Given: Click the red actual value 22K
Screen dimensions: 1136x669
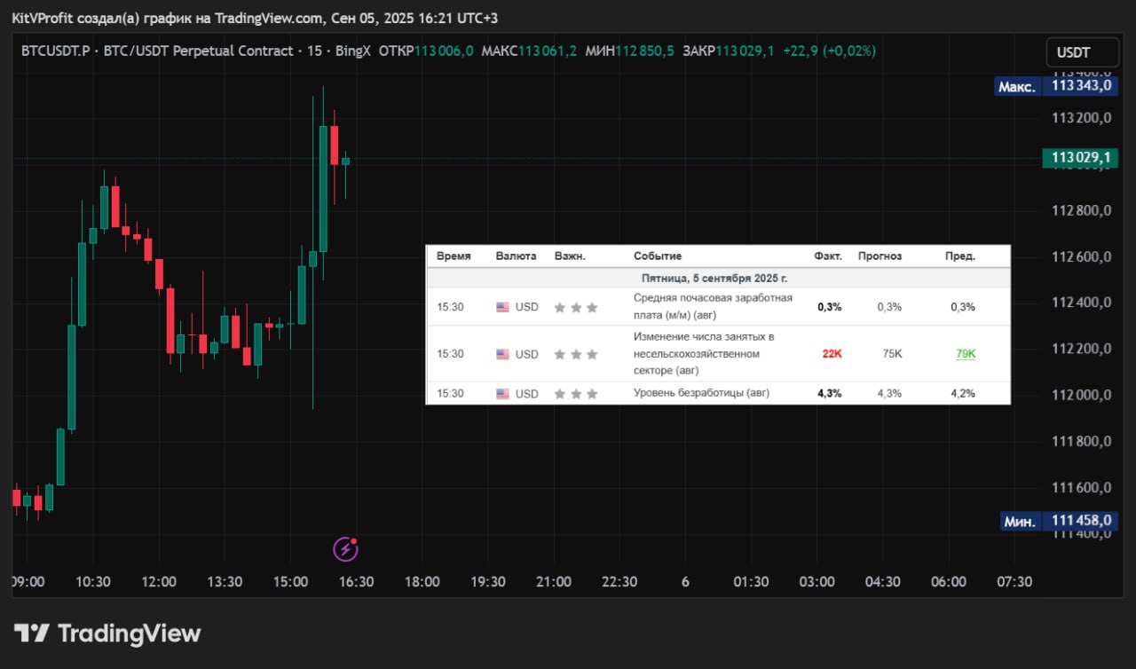Looking at the screenshot, I should tap(832, 354).
